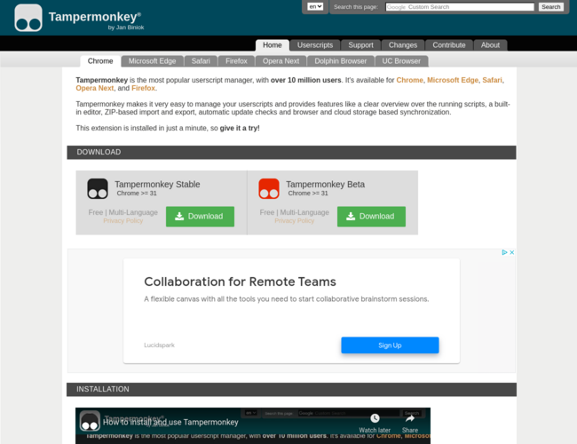This screenshot has width=577, height=444.
Task: Click the Tampermonkey Stable title text
Action: pyautogui.click(x=157, y=184)
